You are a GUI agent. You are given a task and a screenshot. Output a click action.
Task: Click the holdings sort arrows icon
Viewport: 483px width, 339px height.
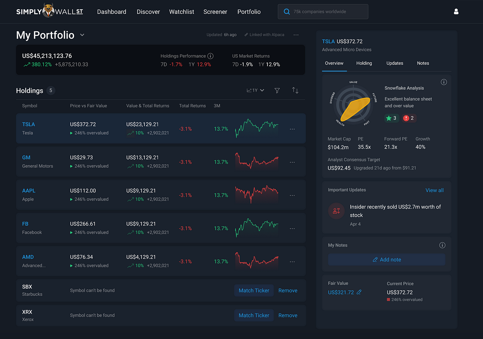(x=295, y=90)
